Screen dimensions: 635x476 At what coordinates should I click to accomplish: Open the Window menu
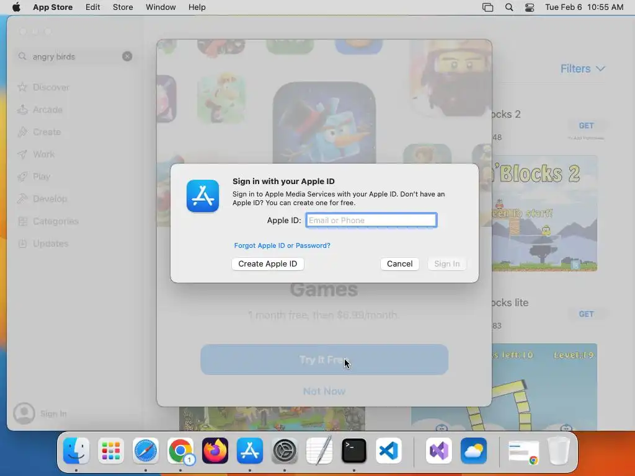(161, 7)
